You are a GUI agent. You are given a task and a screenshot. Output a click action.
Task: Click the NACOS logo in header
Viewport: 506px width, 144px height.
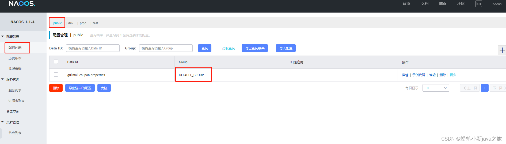coord(22,3)
